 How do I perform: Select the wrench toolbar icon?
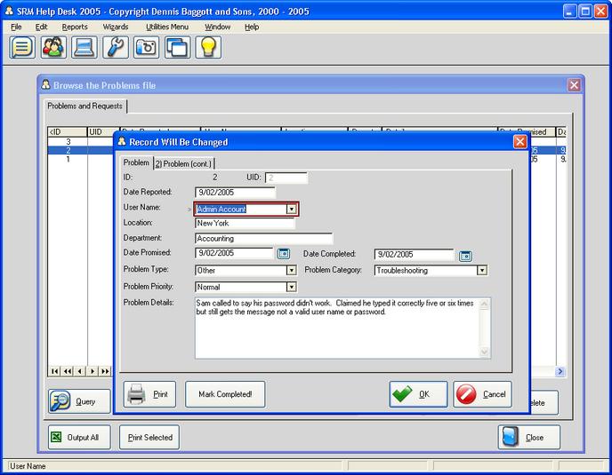coord(116,47)
